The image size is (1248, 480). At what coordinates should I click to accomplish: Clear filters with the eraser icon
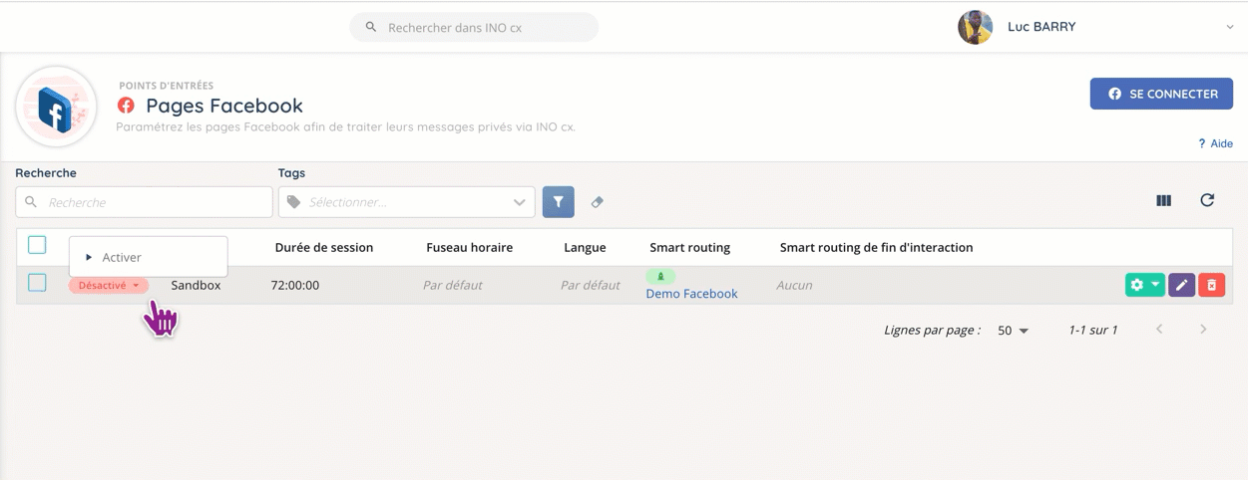point(597,202)
